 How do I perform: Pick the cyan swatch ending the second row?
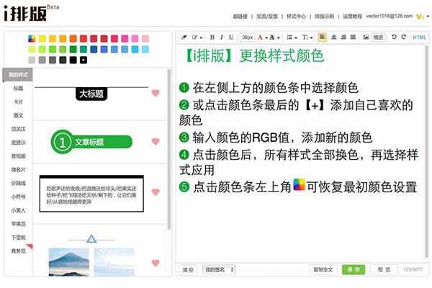point(145,50)
